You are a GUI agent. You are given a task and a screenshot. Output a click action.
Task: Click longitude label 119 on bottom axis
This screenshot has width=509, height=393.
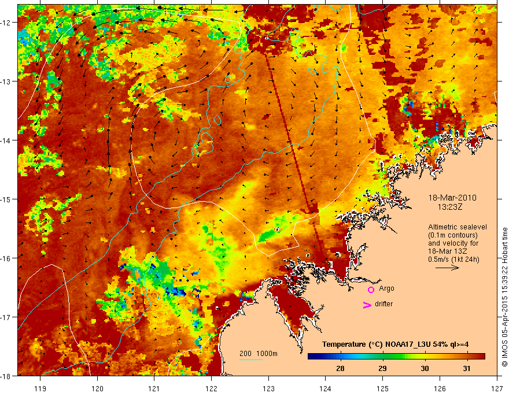(40, 388)
